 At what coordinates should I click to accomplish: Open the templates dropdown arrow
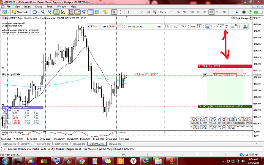click(101, 12)
